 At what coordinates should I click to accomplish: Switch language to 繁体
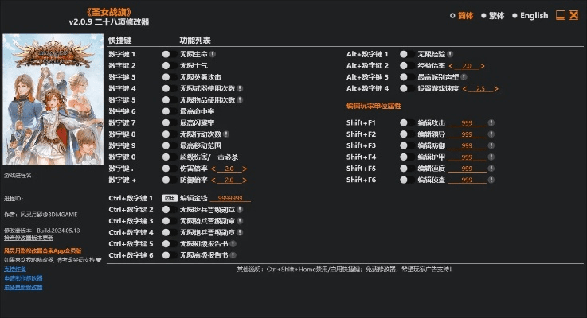(x=492, y=15)
